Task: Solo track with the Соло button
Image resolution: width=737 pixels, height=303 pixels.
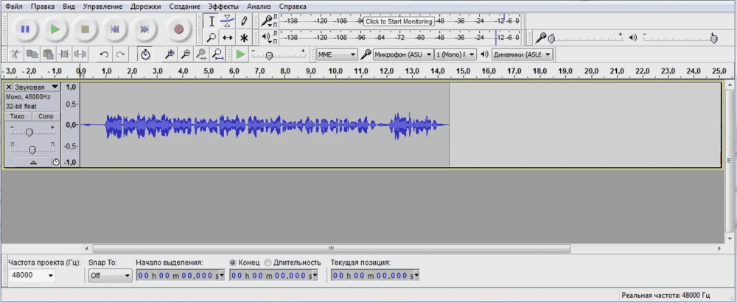Action: (x=46, y=116)
